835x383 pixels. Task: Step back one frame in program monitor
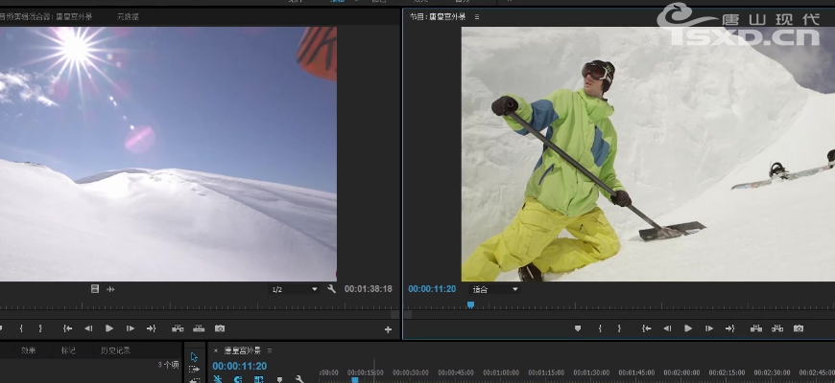point(667,328)
